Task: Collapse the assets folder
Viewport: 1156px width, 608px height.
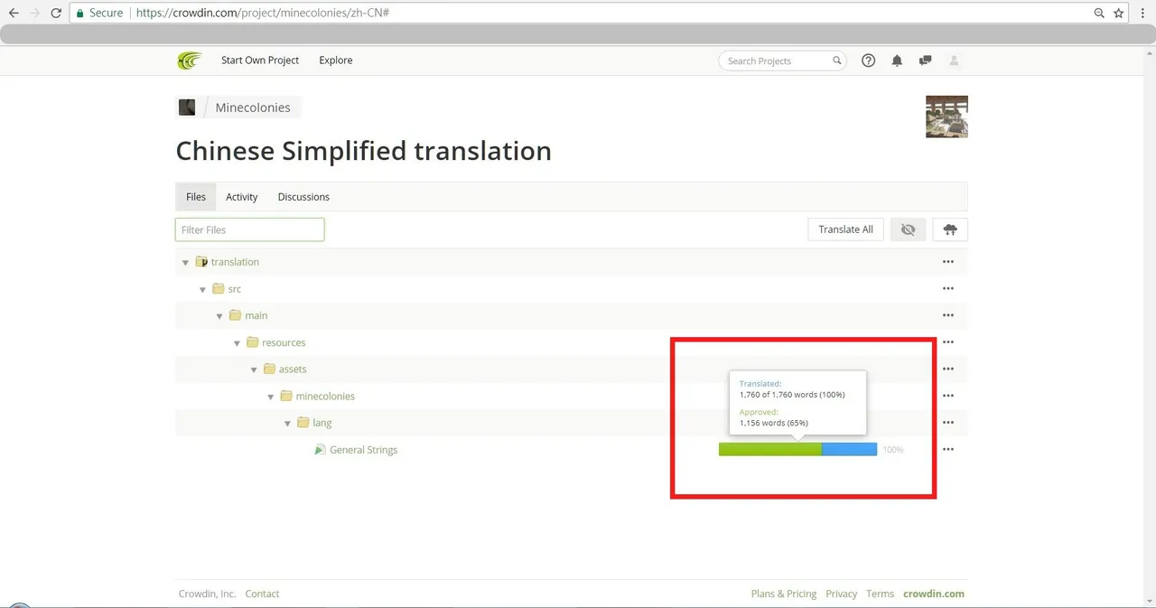Action: 254,370
